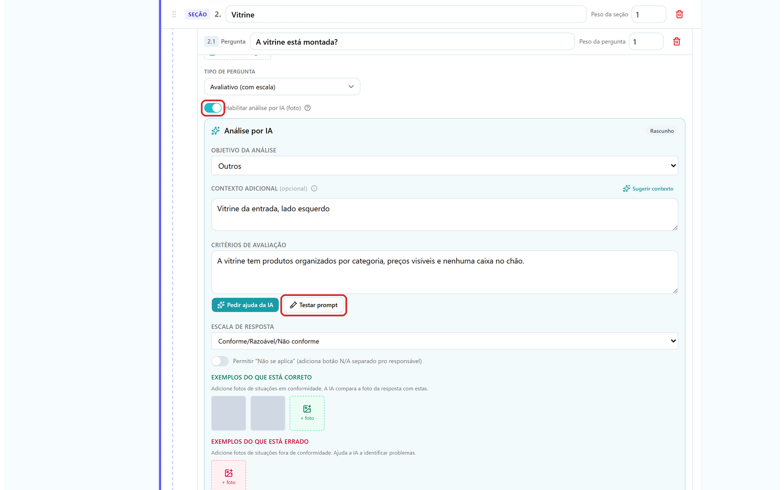Image resolution: width=784 pixels, height=490 pixels.
Task: Edit the section name field Vitrine
Action: (x=406, y=14)
